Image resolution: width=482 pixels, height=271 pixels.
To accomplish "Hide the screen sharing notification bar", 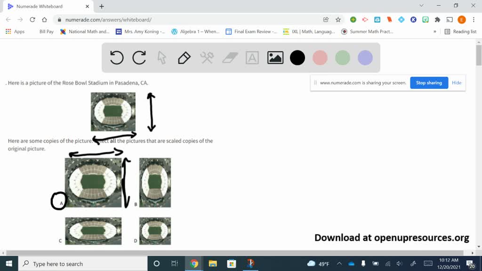I will [457, 83].
